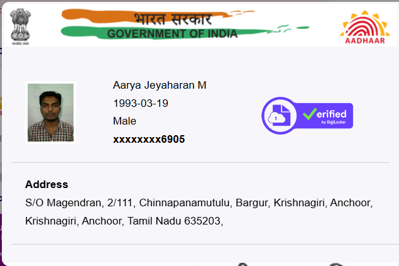Click the red AADHAAR wordmark

click(365, 41)
